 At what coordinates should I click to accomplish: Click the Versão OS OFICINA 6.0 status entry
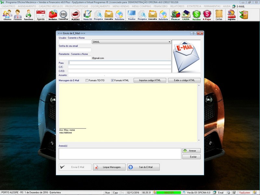[x=197, y=192]
